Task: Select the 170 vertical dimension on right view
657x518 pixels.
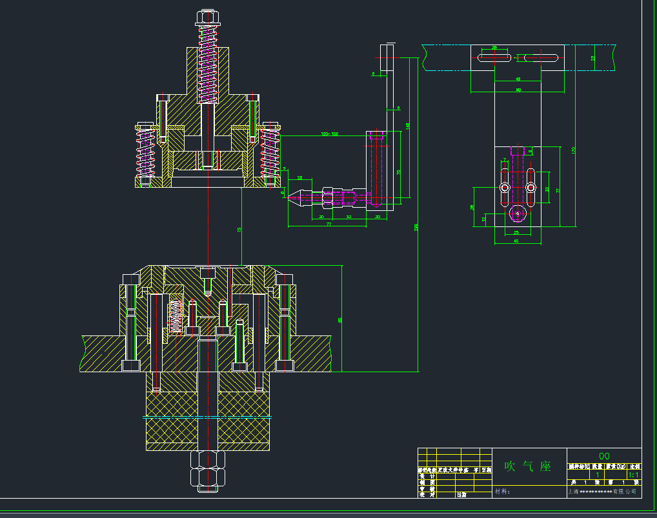Action: point(573,150)
